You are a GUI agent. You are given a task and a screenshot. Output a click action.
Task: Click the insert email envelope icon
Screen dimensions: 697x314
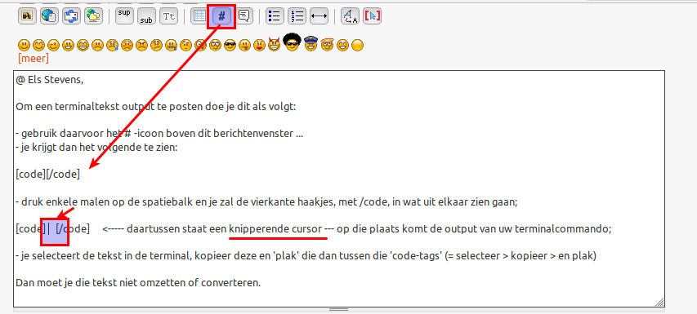click(71, 16)
